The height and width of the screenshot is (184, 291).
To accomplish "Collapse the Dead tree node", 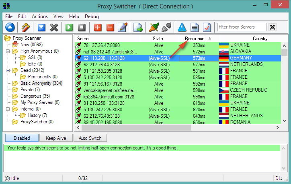I will coord(8,70).
